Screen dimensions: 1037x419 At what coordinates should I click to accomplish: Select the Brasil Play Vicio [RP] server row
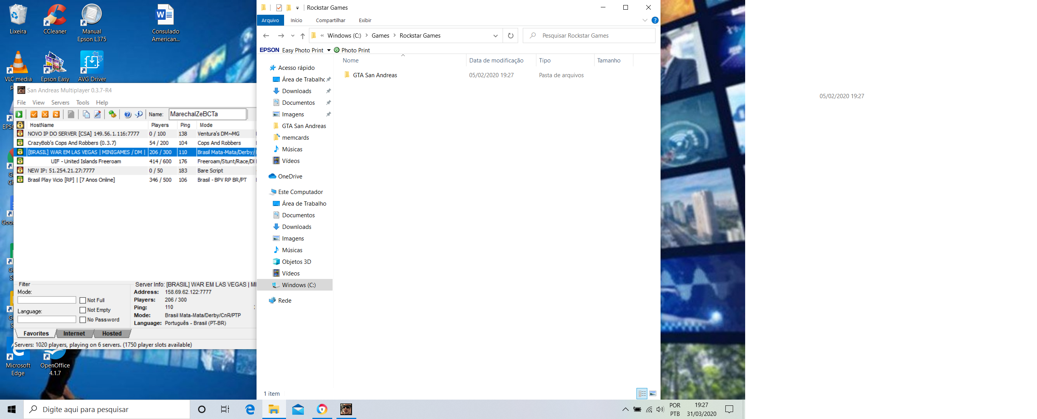(135, 180)
